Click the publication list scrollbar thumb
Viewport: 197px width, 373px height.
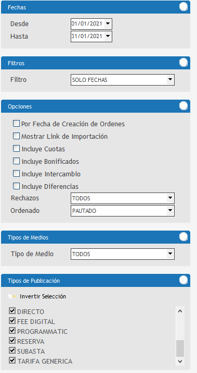[x=180, y=348]
